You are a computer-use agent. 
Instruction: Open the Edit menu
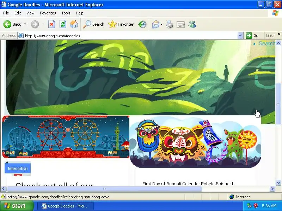pos(18,13)
